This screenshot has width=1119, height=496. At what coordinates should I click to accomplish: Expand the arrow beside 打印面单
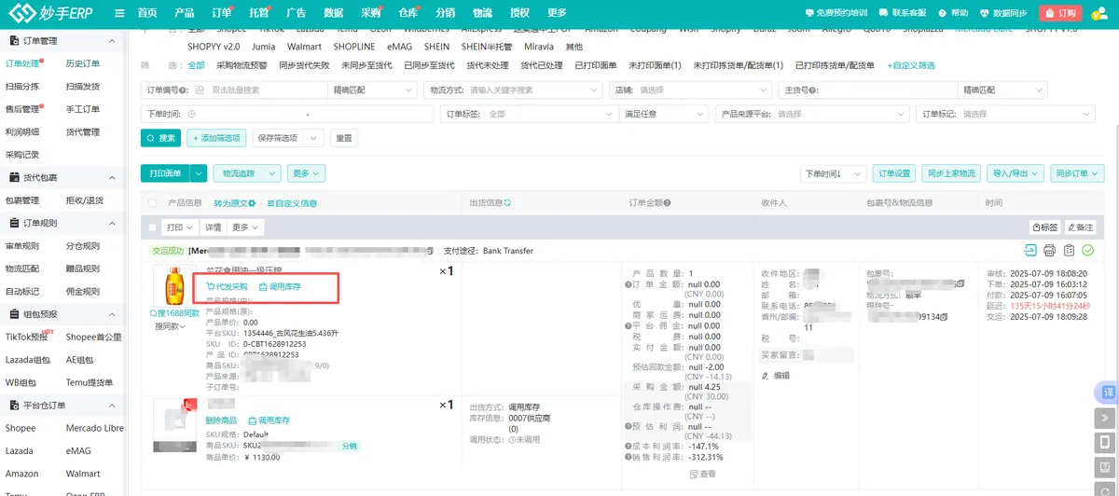(198, 173)
